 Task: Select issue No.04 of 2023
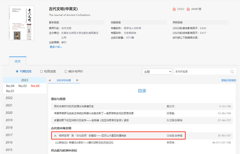pos(10,86)
